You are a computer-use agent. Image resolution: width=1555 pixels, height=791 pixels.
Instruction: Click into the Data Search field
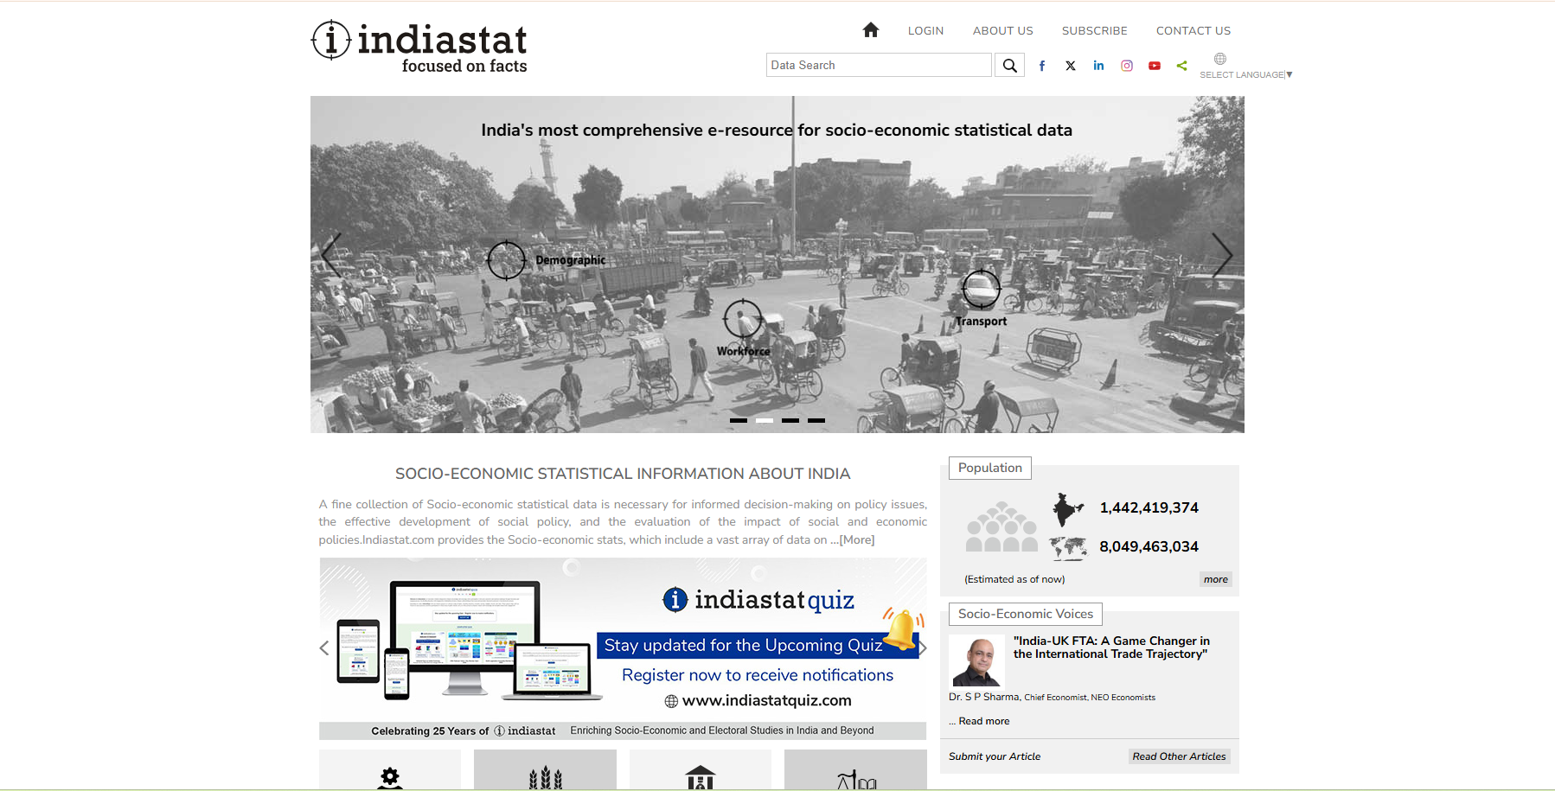pos(878,66)
